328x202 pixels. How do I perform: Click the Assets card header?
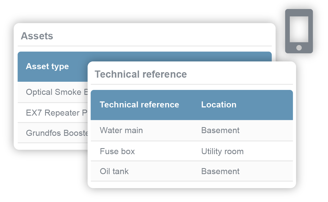[37, 36]
